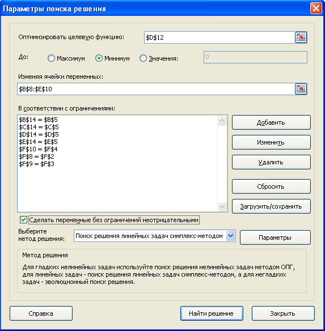
Task: Click the Удалить button
Action: click(x=271, y=162)
